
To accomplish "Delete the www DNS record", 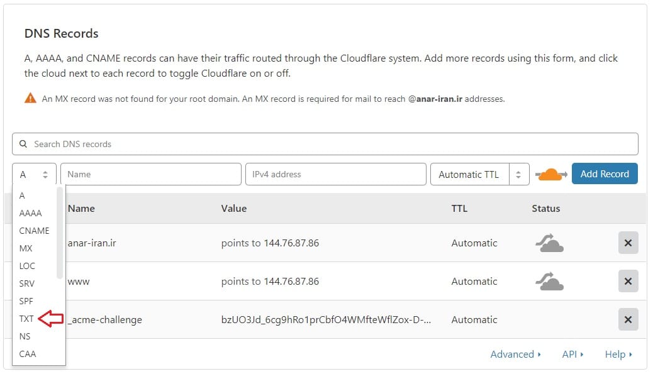I will [x=628, y=282].
